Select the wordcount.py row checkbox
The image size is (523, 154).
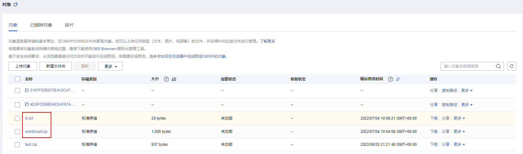pyautogui.click(x=17, y=132)
